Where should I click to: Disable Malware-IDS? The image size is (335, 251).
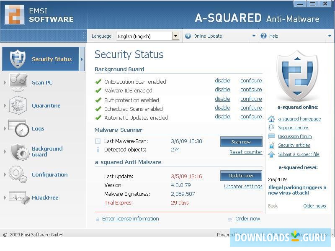click(x=222, y=90)
